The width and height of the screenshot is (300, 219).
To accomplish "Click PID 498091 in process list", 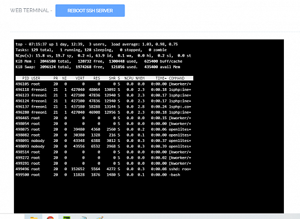I will (22, 140).
